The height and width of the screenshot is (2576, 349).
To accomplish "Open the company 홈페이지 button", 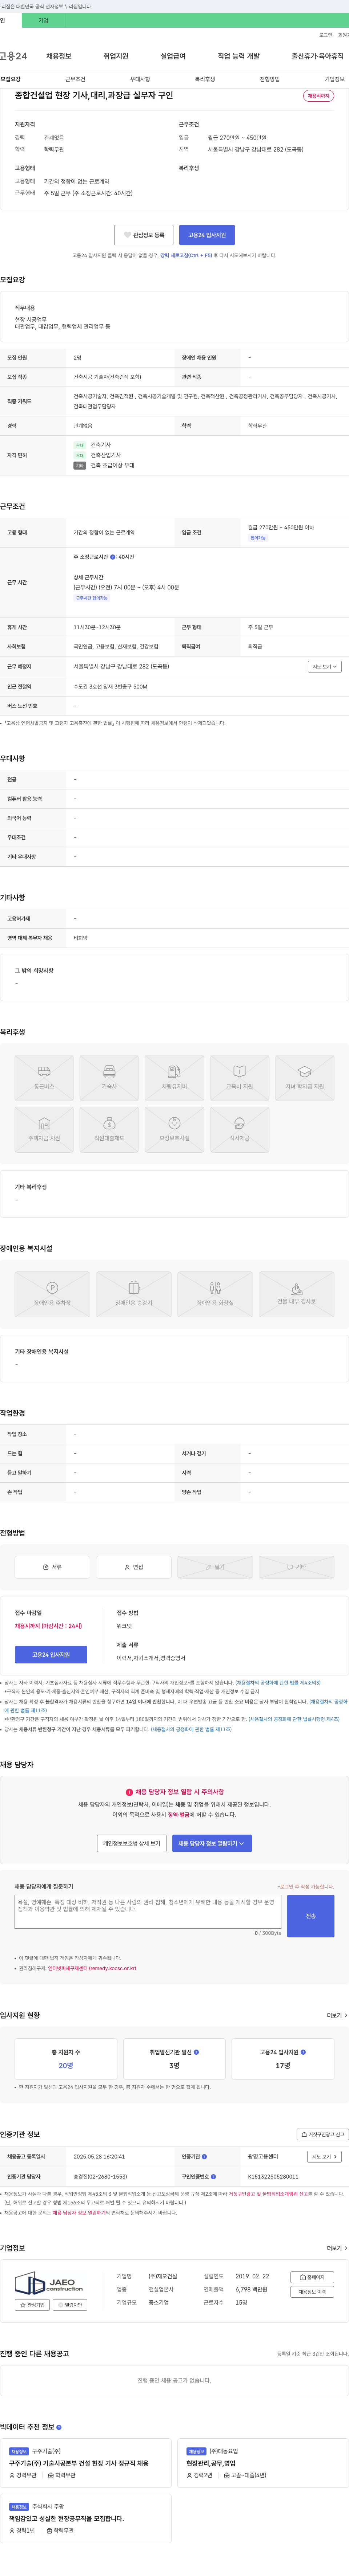I will (x=312, y=2277).
